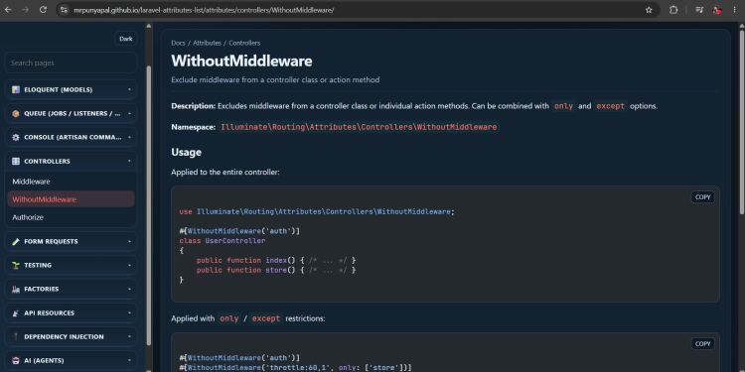Open the Docs breadcrumb link

178,43
